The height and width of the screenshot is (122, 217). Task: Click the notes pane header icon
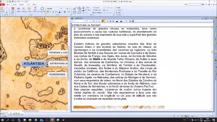point(72,18)
